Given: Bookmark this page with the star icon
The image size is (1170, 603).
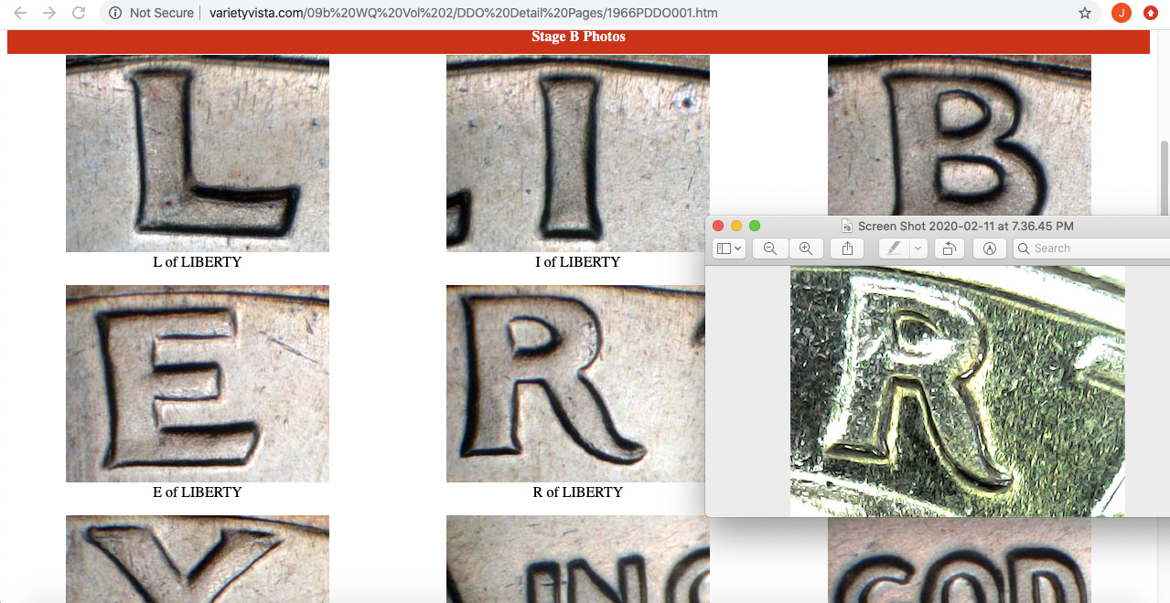Looking at the screenshot, I should click(1085, 13).
